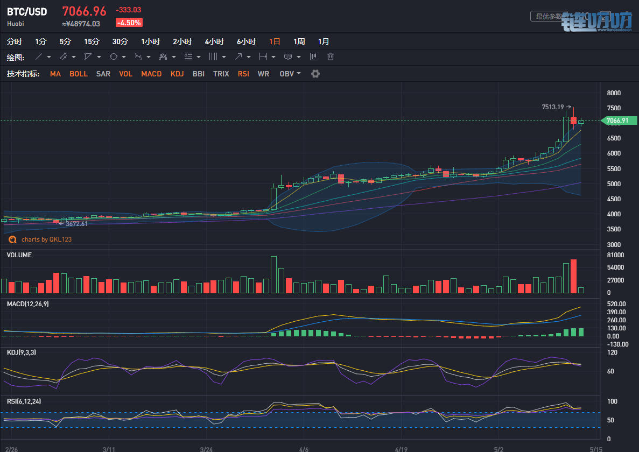639x452 pixels.
Task: Switch to the 分时 timeframe
Action: [14, 41]
